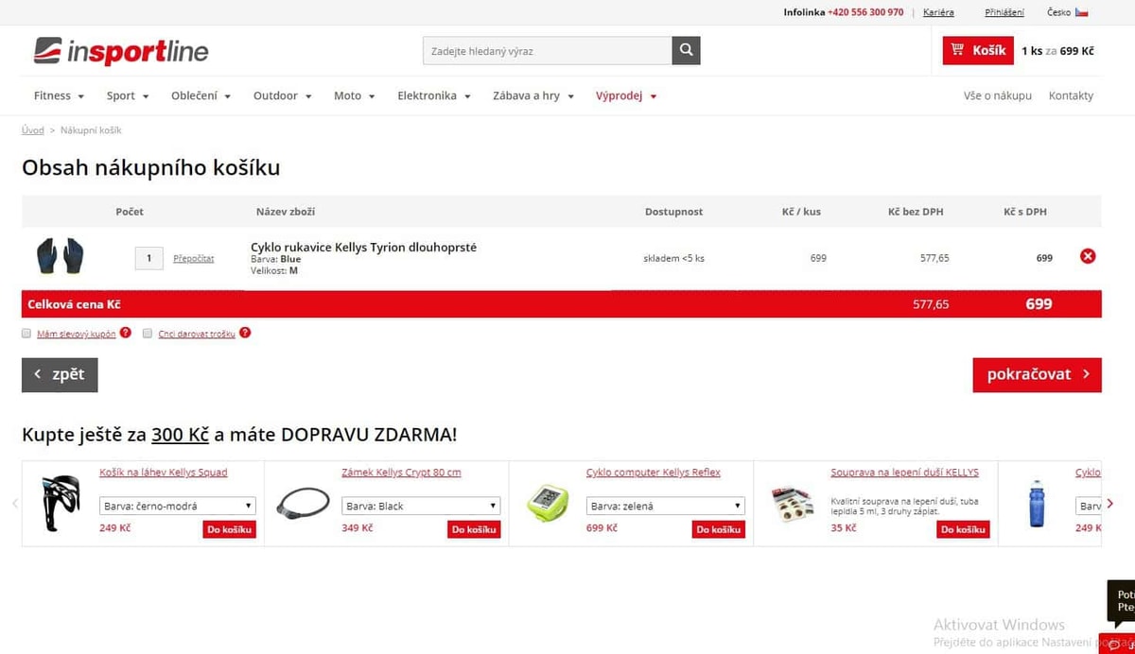Open the Souprava na lepení duší KELLYS link

(x=904, y=473)
